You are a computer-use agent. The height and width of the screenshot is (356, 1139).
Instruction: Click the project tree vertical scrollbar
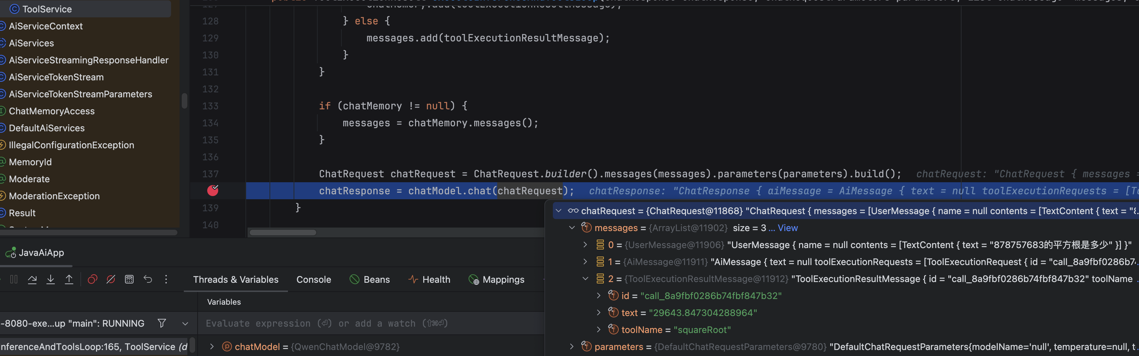click(185, 101)
